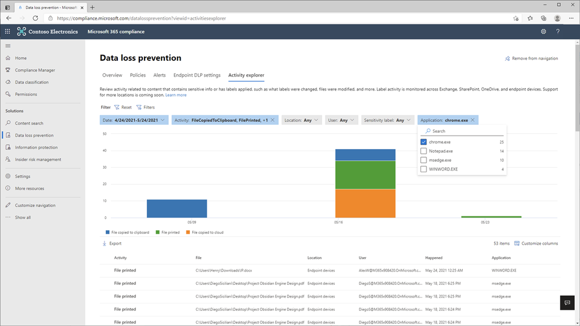Toggle File copied to clipboard legend

(x=127, y=233)
